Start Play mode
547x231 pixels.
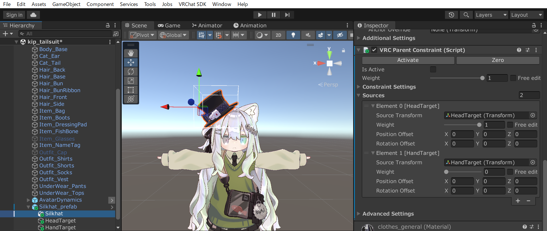260,15
